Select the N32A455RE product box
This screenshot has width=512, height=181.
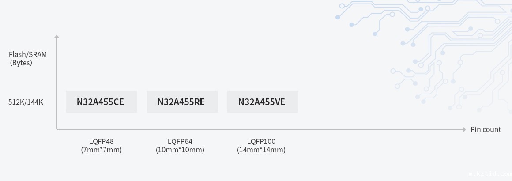click(x=181, y=102)
